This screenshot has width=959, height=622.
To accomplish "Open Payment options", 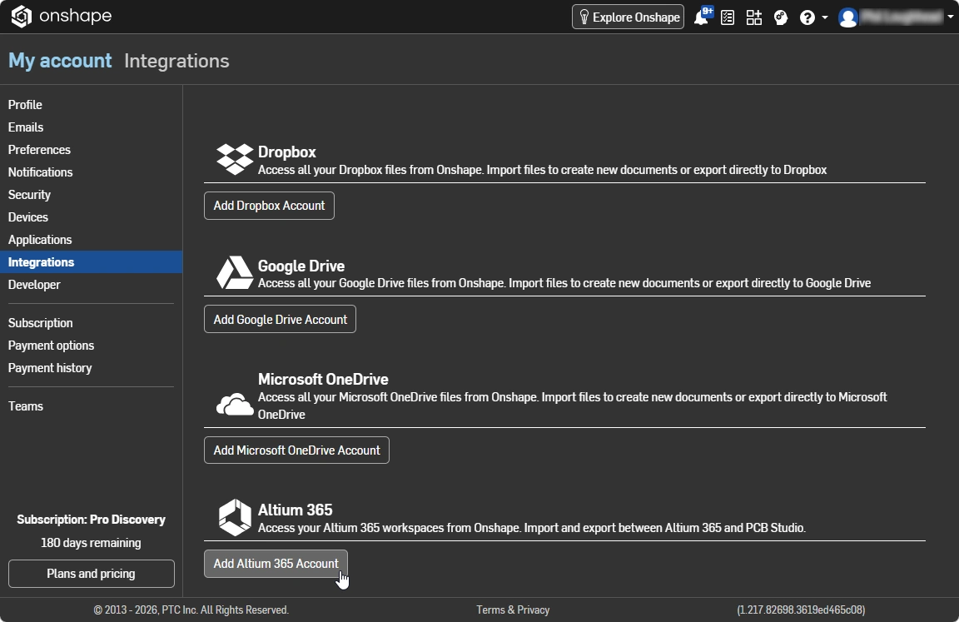I will 51,346.
